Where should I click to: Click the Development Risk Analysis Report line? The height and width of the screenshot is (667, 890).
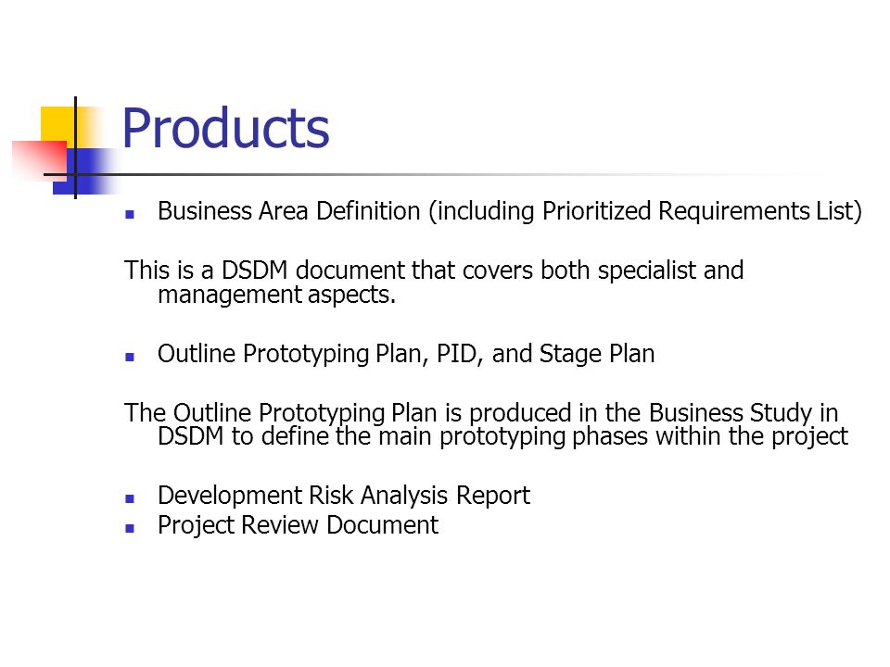[344, 496]
